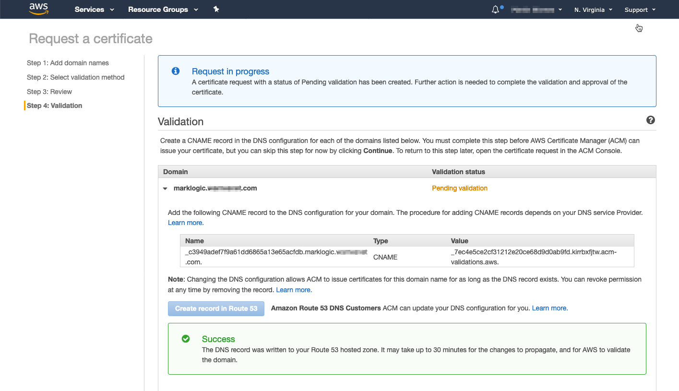Viewport: 679px width, 391px height.
Task: Click the CNAME type cell
Action: 385,257
